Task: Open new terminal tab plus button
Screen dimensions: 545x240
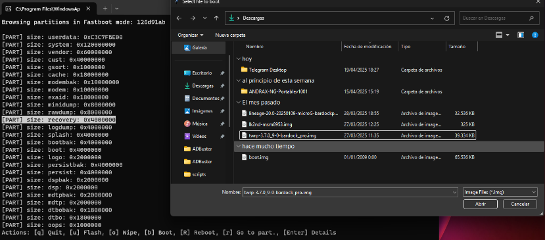Action: 105,9
